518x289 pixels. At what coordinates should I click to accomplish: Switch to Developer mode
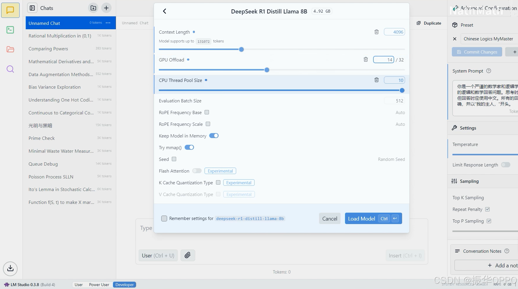tap(124, 285)
